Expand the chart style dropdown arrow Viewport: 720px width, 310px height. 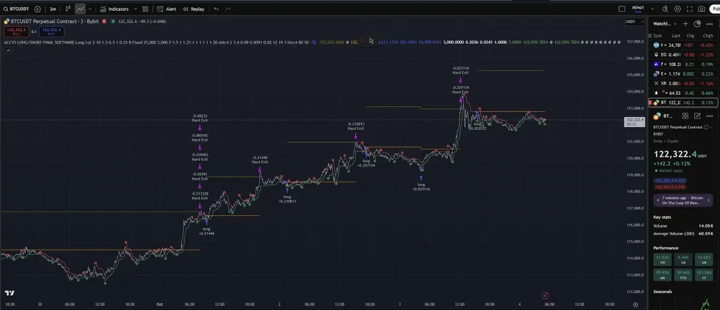click(90, 9)
